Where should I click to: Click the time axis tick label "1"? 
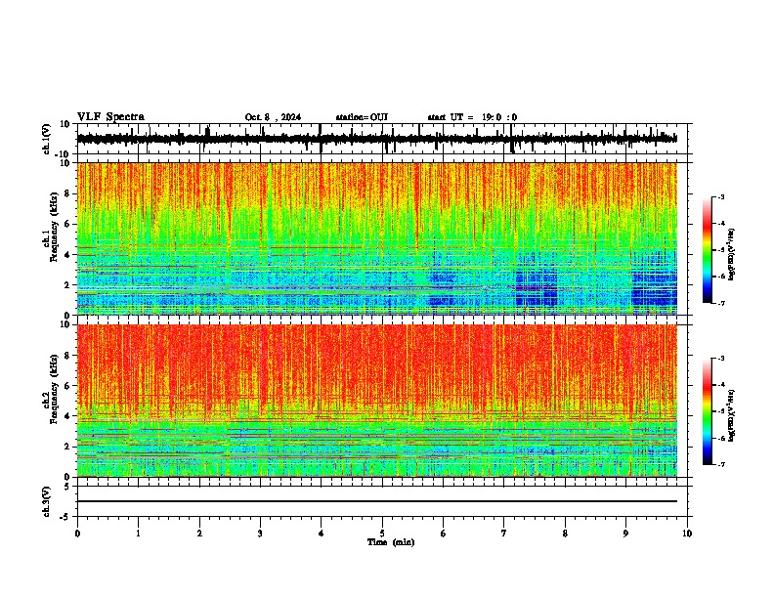coord(138,534)
